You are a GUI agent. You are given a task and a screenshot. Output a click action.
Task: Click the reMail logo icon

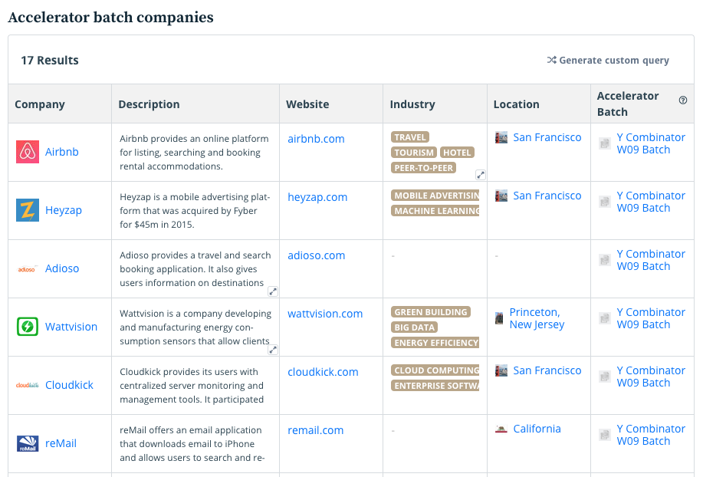coord(28,443)
